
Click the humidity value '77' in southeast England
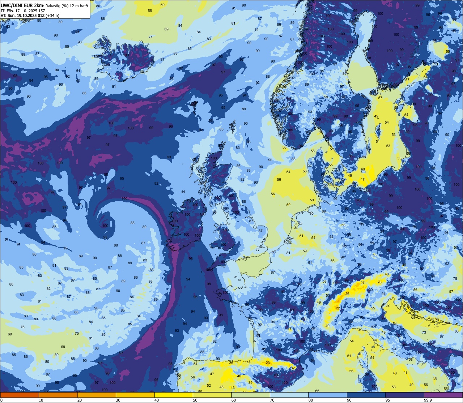[x=258, y=250]
